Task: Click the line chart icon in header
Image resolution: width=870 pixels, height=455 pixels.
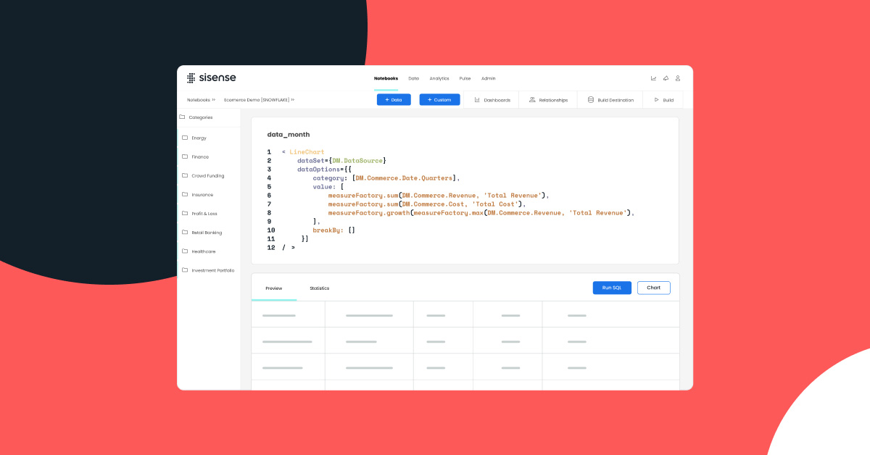Action: click(x=653, y=78)
